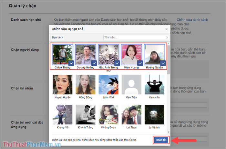Screen dimensions: 226x149
Task: Click the name Ly Khánh
Action: coord(154,128)
